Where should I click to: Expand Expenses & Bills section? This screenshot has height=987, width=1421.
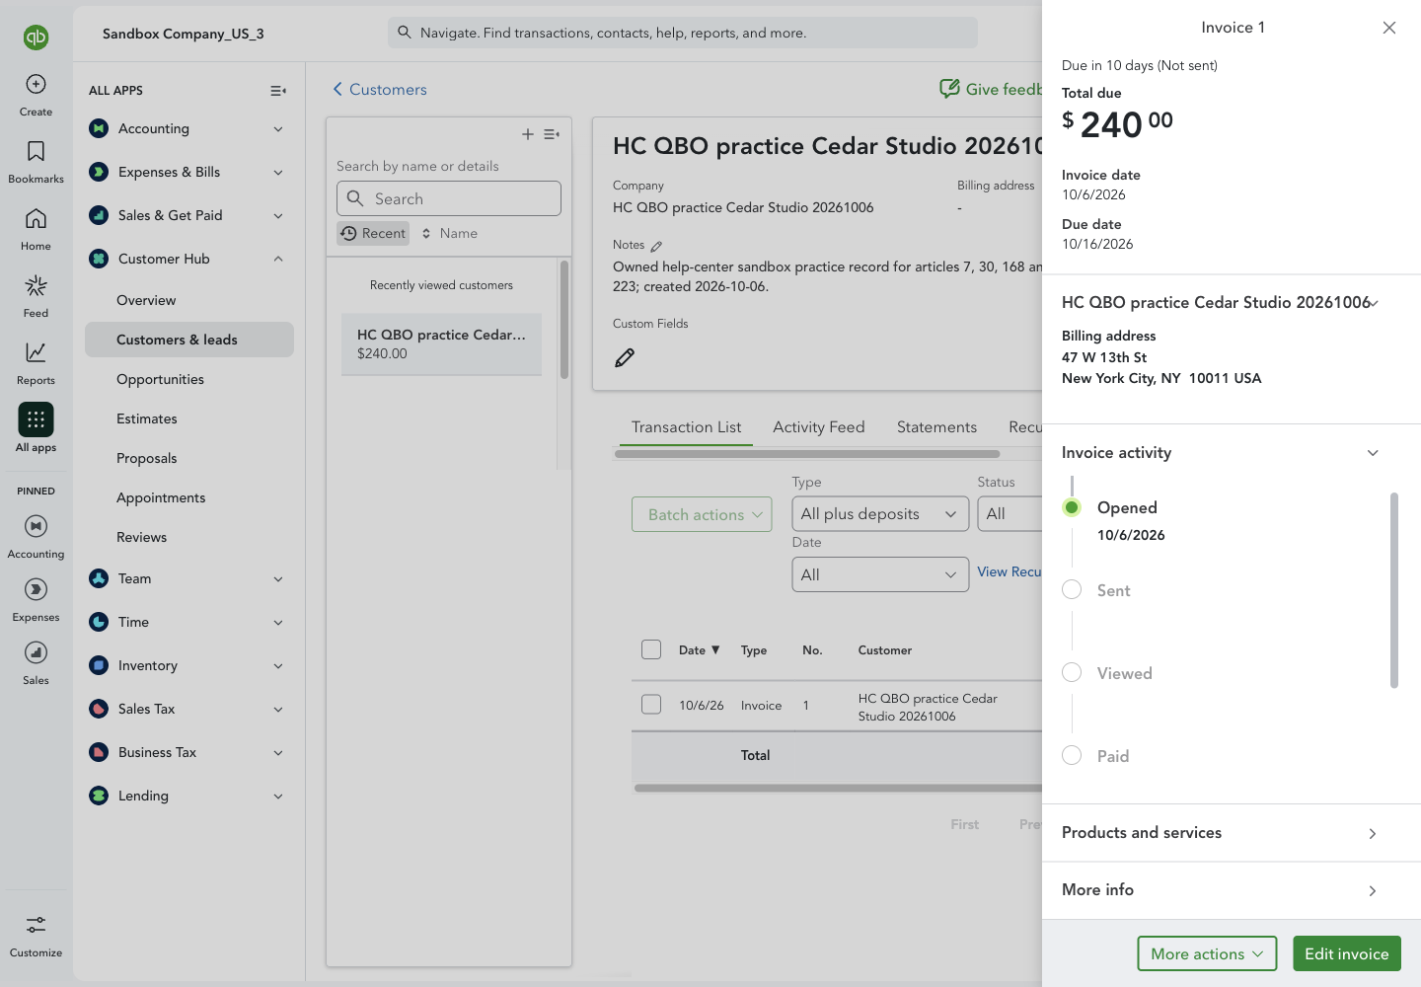pyautogui.click(x=187, y=172)
